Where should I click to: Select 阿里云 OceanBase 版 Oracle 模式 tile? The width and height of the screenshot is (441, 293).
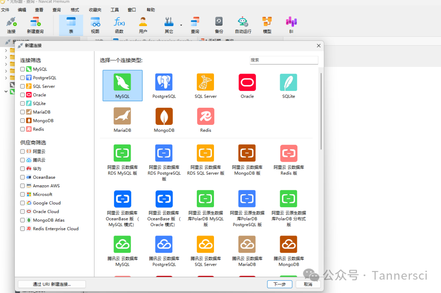[x=164, y=209]
